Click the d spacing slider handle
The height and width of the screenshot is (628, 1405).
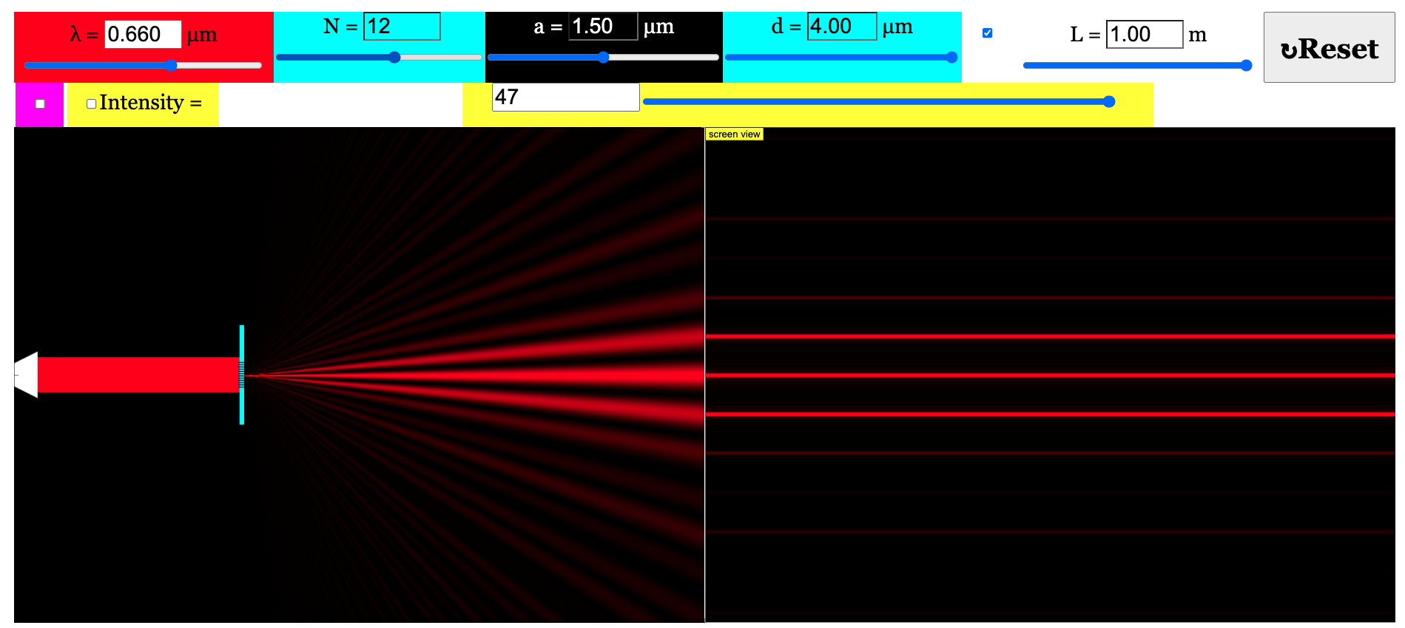(x=951, y=57)
